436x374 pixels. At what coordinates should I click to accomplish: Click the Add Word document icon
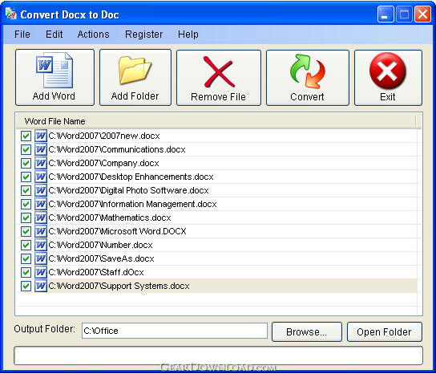(x=54, y=70)
